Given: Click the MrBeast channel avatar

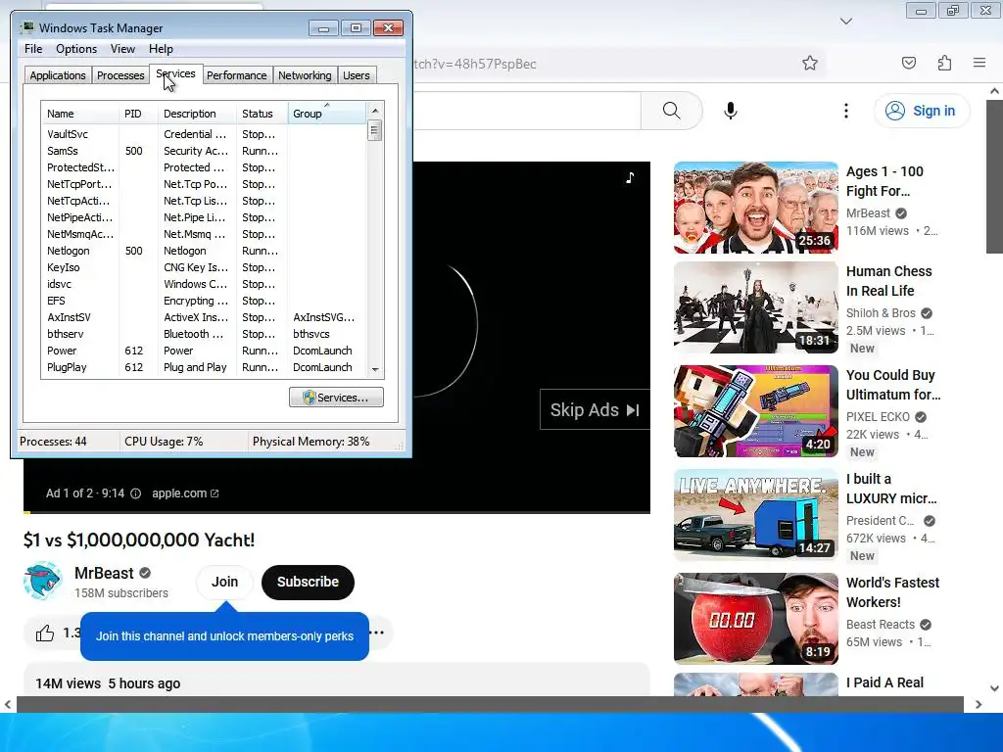Looking at the screenshot, I should pos(42,581).
